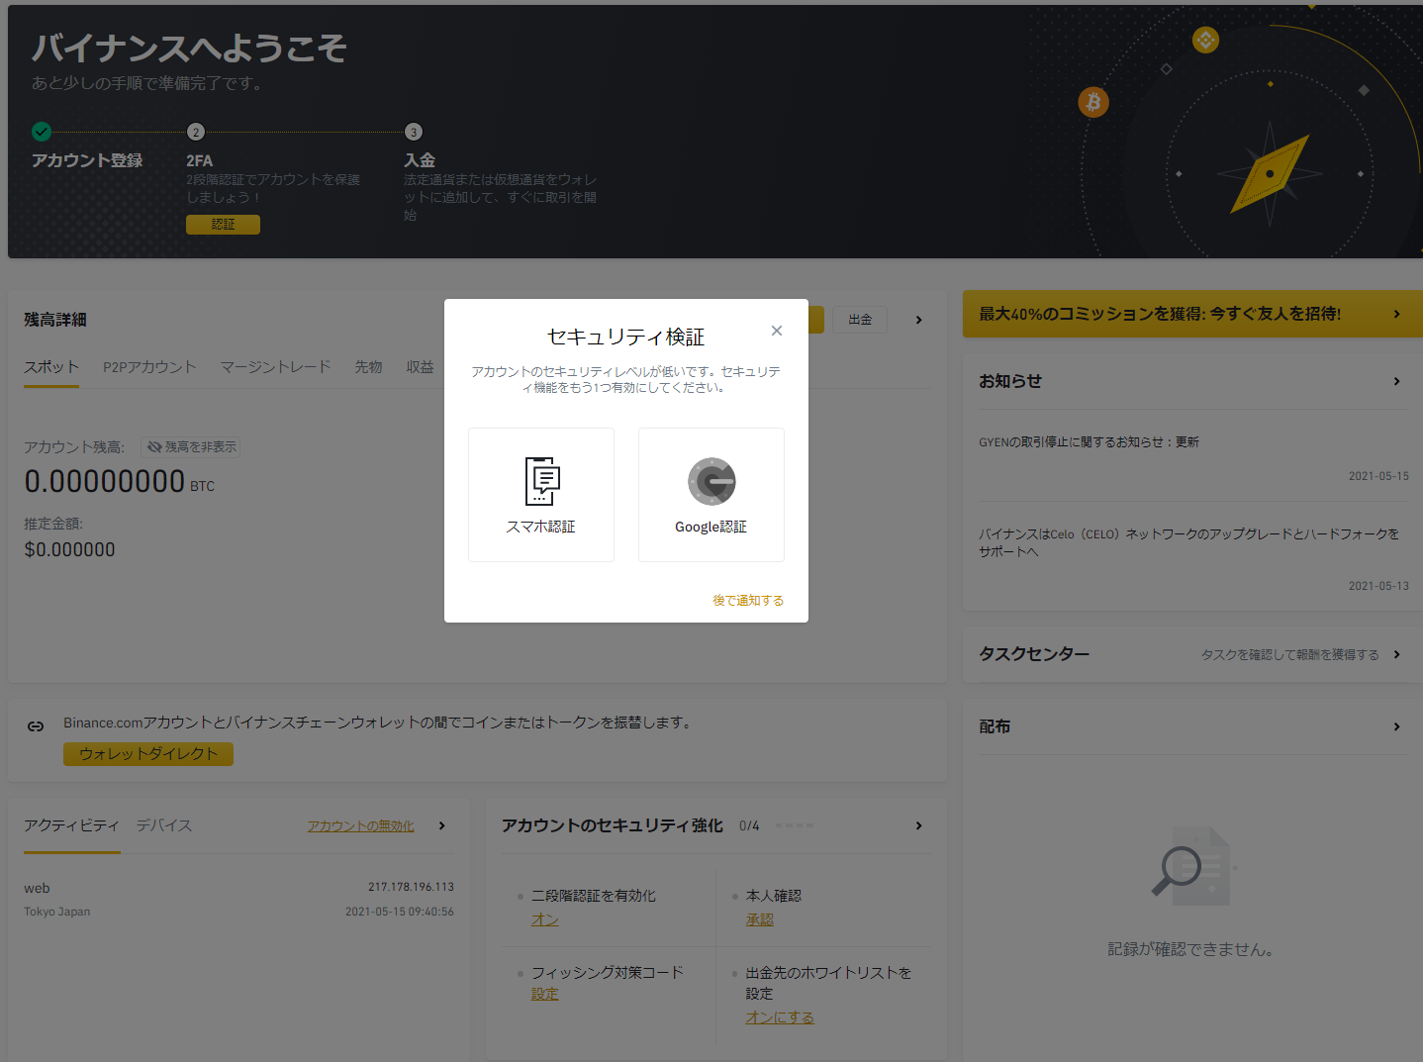Click 設定 link for フィッシング対策コード
This screenshot has width=1423, height=1062.
point(544,994)
